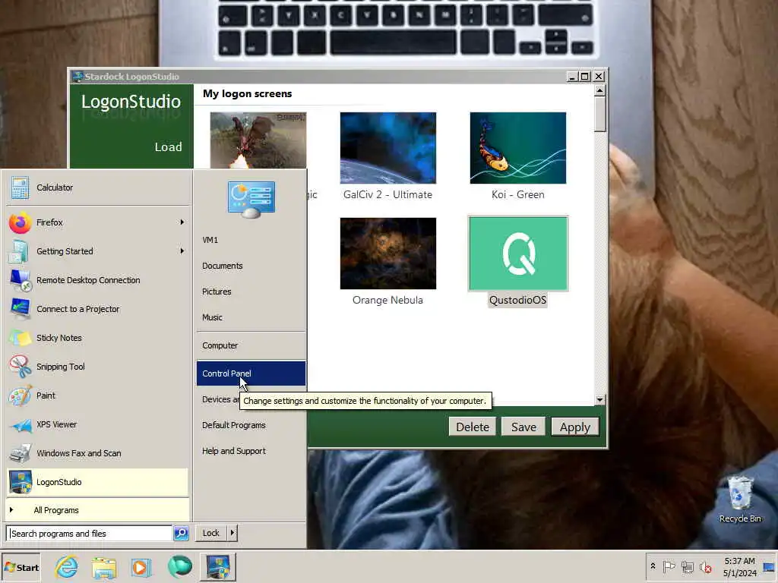Open Windows Media Player on the taskbar
Viewport: 778px width, 583px height.
click(x=141, y=567)
